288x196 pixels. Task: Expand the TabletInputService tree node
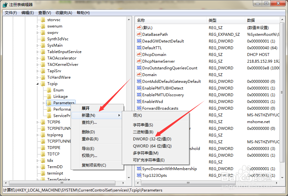37,52
